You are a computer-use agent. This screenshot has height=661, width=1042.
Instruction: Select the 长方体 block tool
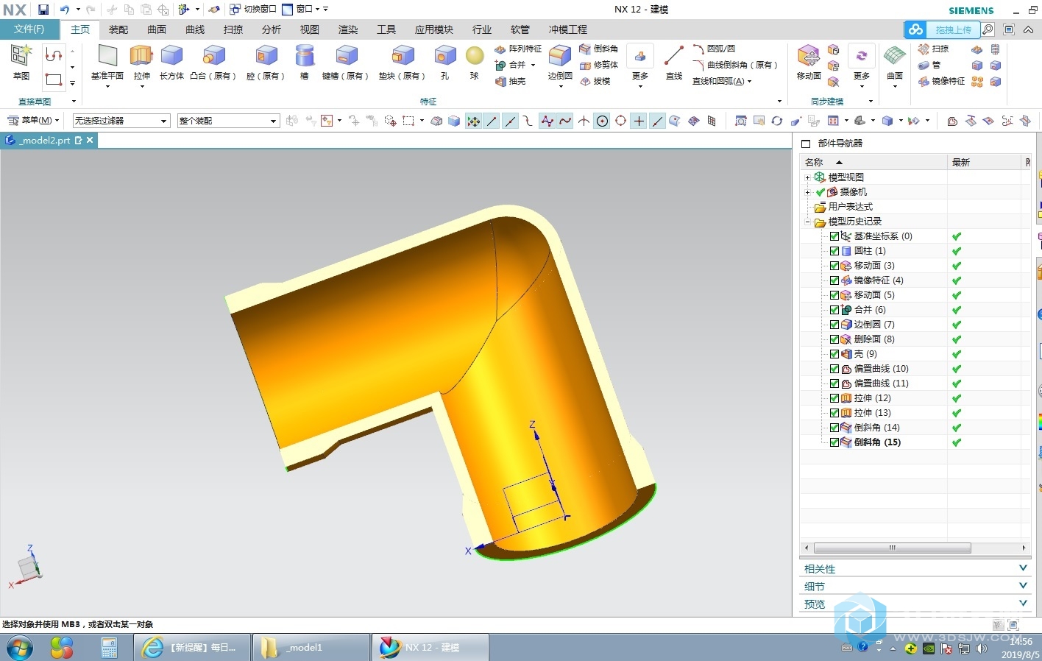(x=171, y=63)
